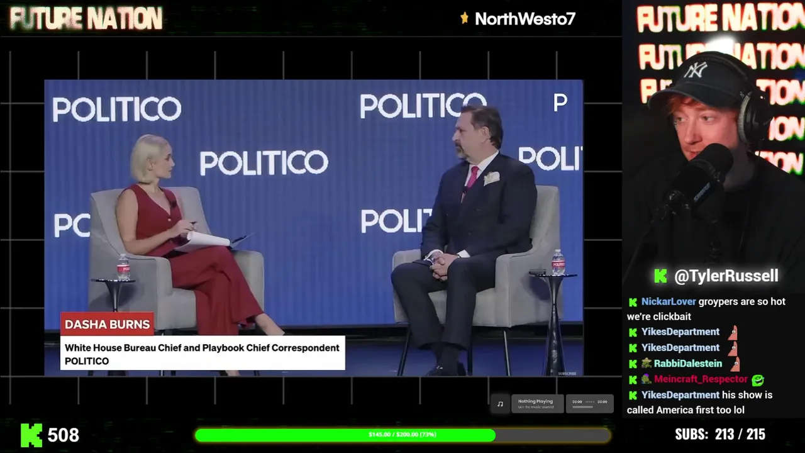Click the 'Nothing Playing' music widget
This screenshot has width=805, height=453.
coord(538,404)
